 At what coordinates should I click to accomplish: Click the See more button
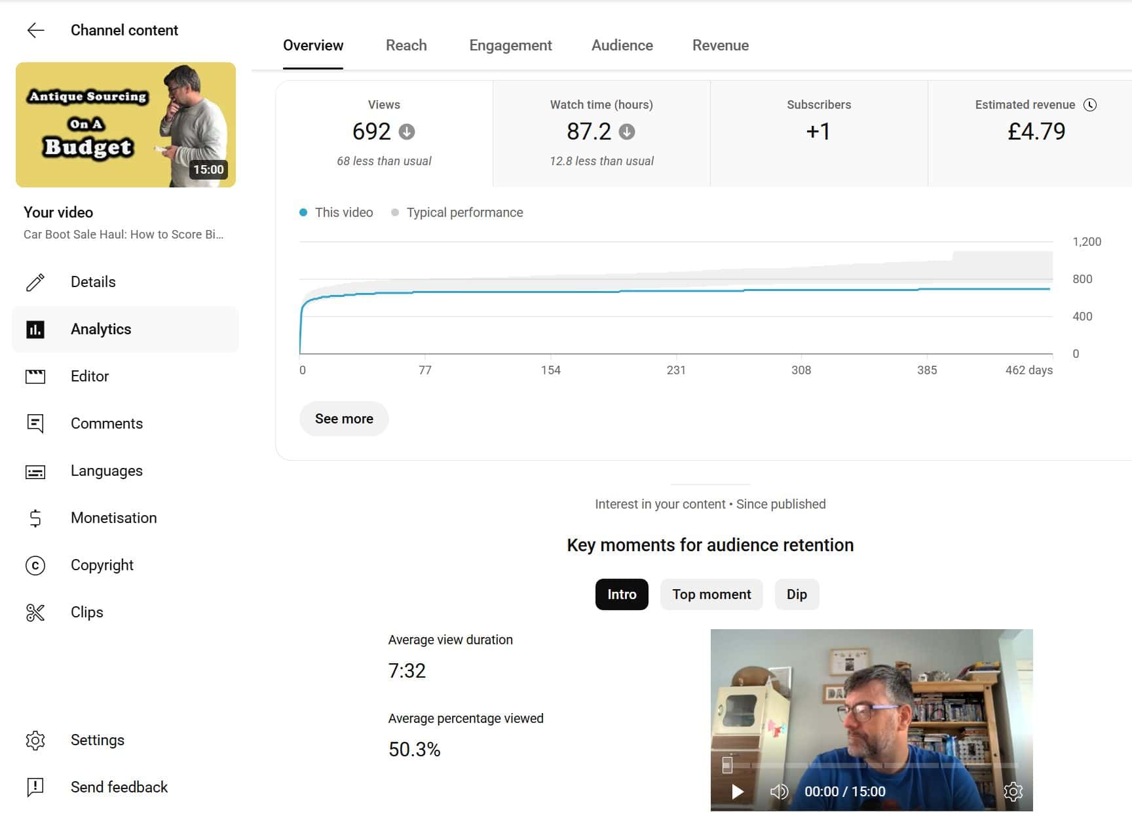tap(344, 419)
